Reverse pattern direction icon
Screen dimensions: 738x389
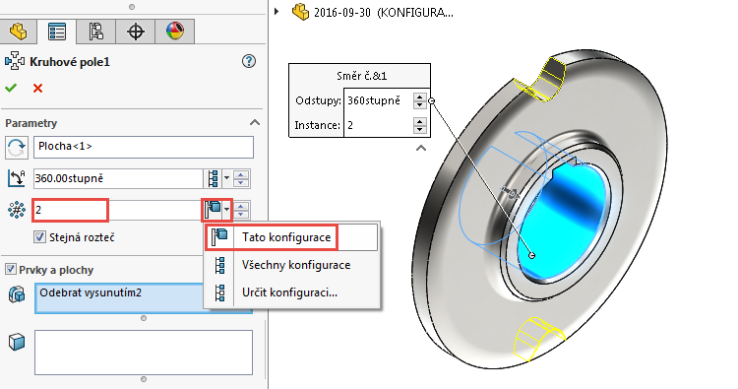click(x=17, y=148)
